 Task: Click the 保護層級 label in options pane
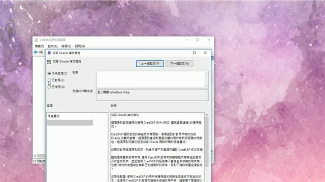[x=54, y=116]
